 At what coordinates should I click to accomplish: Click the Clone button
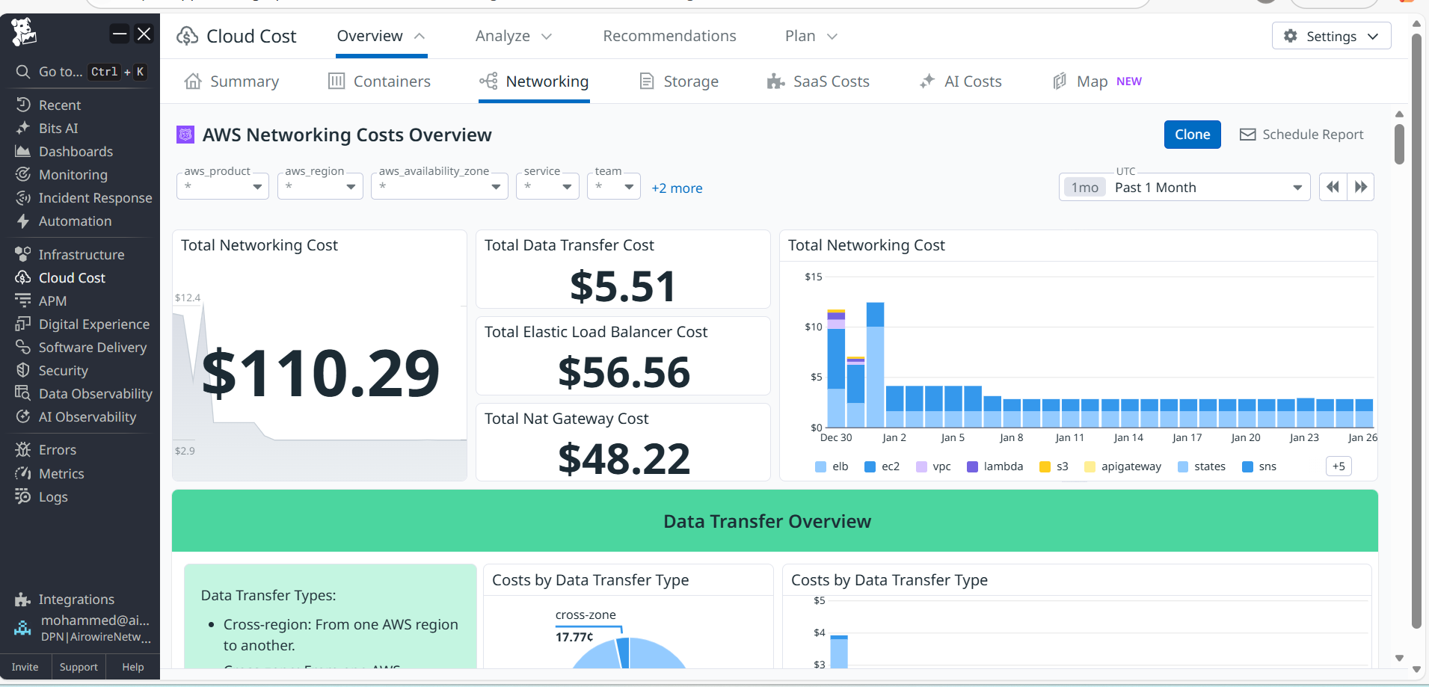pyautogui.click(x=1192, y=135)
